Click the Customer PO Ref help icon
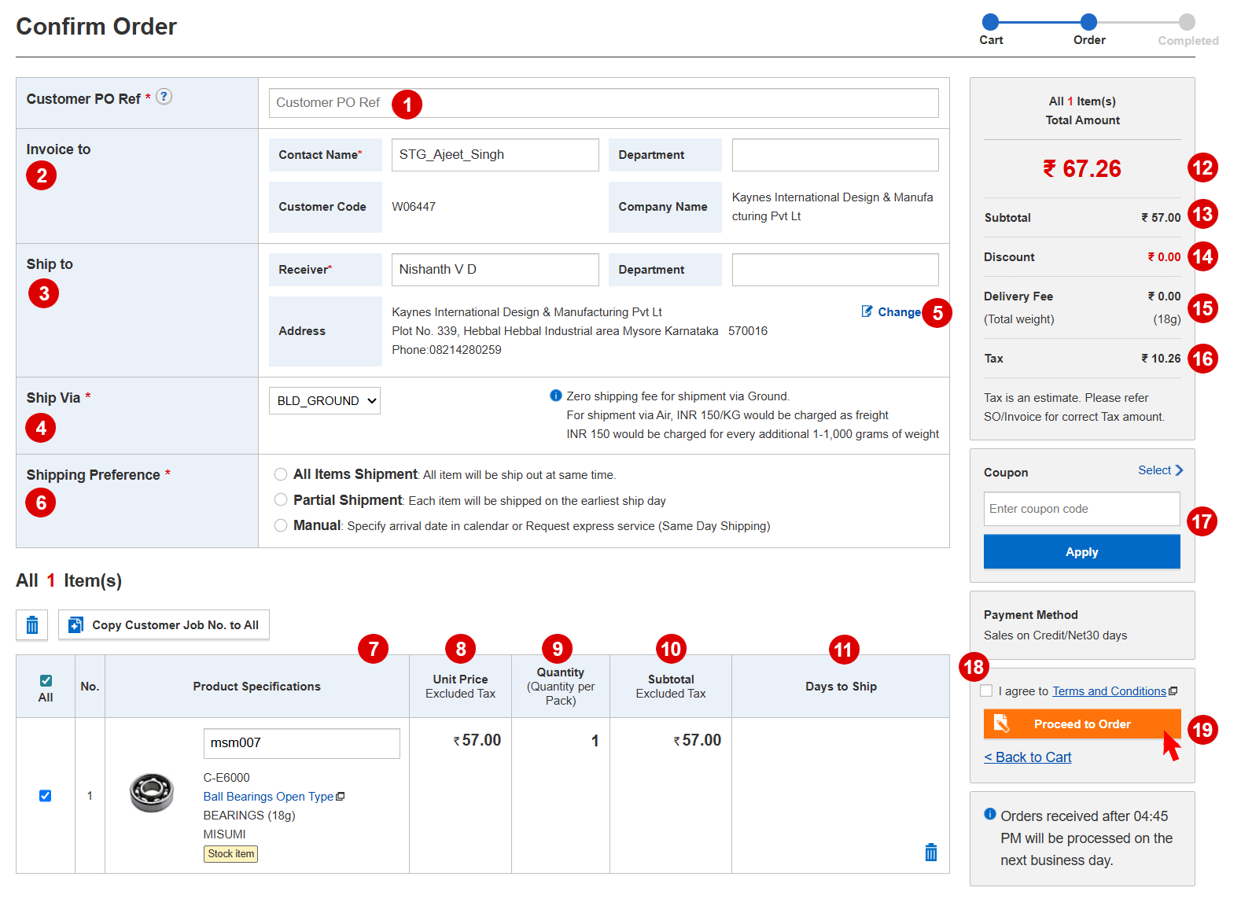Image resolution: width=1241 pixels, height=906 pixels. pyautogui.click(x=164, y=97)
